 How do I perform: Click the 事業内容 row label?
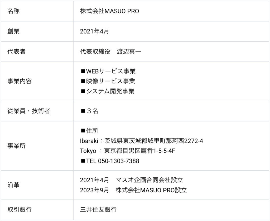[20, 81]
